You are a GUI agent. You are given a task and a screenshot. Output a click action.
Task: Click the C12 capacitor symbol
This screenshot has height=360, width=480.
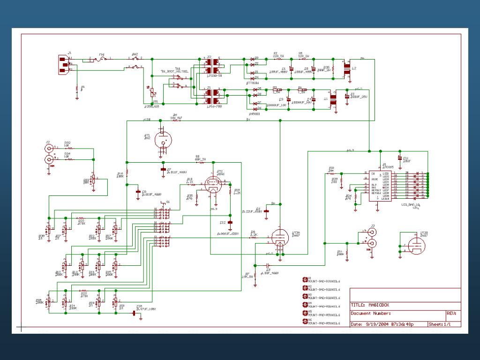pos(230,223)
